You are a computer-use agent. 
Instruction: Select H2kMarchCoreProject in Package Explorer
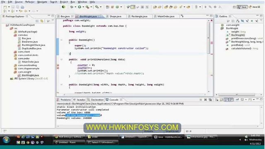click(x=22, y=25)
